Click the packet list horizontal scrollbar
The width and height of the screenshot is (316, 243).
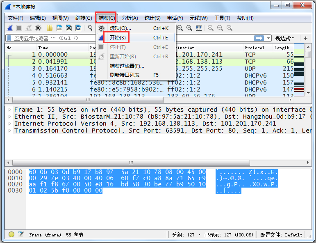click(x=88, y=100)
